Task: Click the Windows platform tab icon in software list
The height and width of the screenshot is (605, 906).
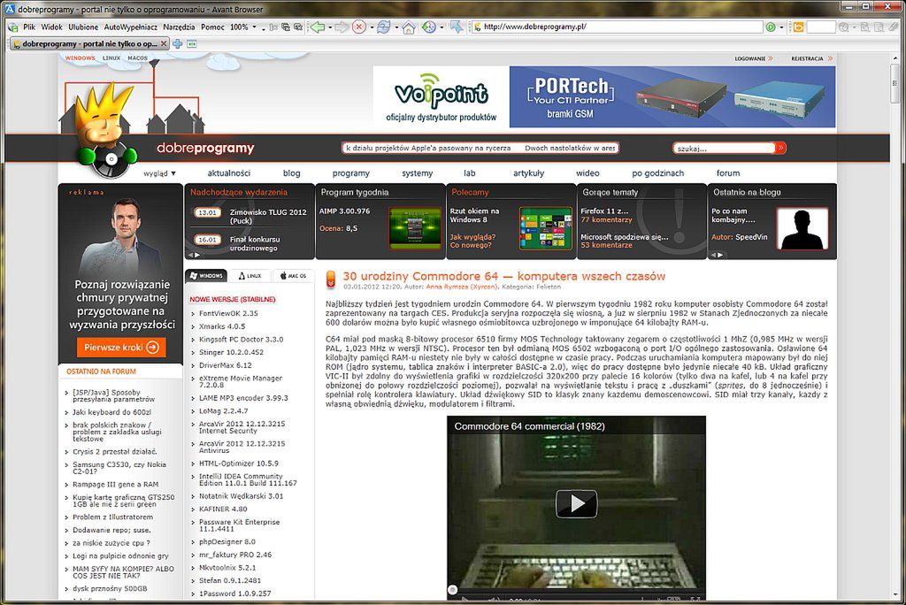Action: click(x=206, y=276)
